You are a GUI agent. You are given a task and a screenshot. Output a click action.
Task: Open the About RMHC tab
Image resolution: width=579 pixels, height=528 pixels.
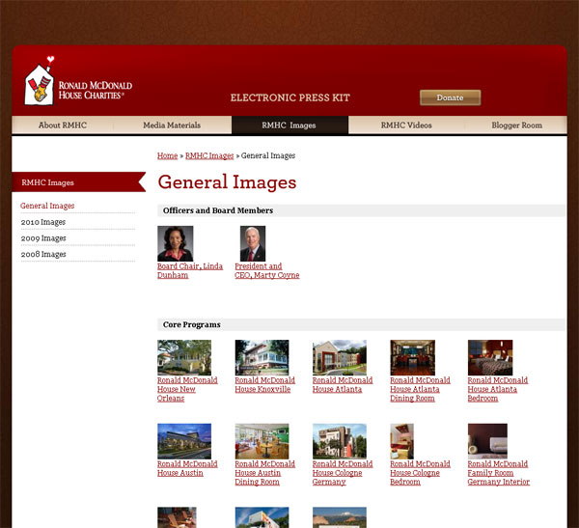63,125
